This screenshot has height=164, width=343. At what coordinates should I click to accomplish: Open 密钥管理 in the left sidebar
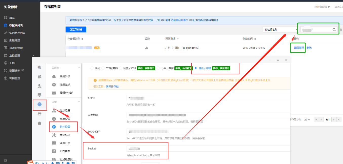tap(14, 78)
